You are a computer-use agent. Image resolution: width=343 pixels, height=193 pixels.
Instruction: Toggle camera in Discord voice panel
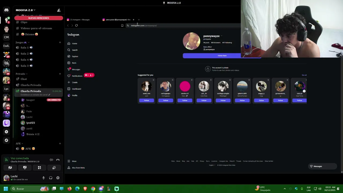tap(10, 168)
